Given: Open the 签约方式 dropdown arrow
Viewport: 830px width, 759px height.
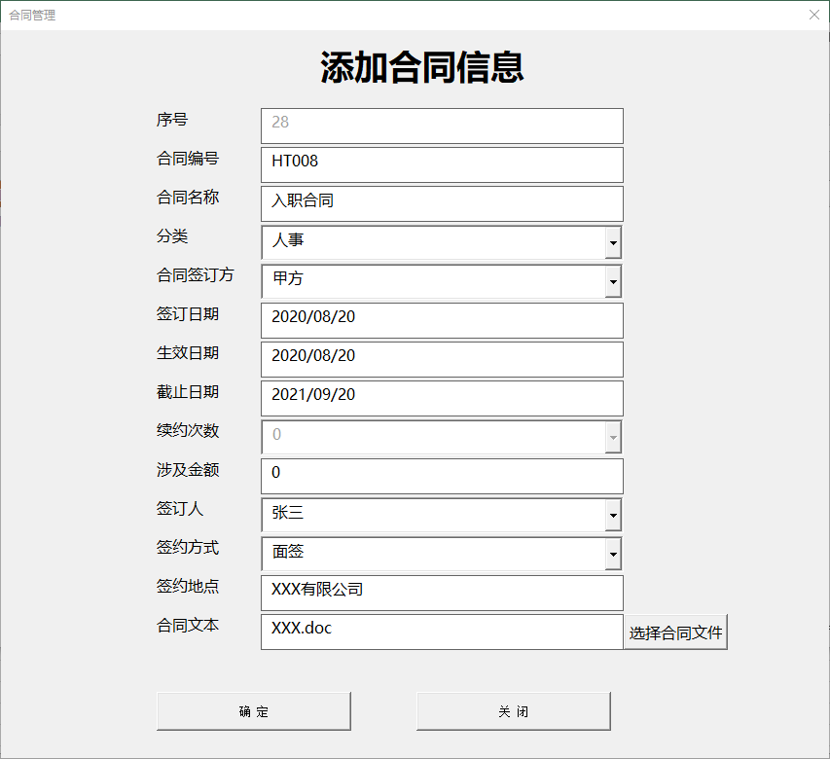Looking at the screenshot, I should 613,554.
